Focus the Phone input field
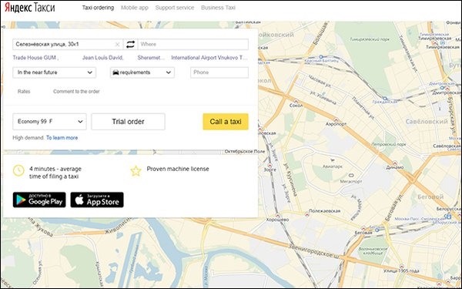The width and height of the screenshot is (462, 289). (219, 72)
